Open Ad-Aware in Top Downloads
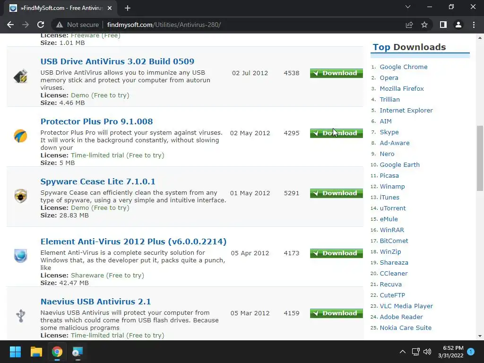The height and width of the screenshot is (363, 484). pyautogui.click(x=395, y=143)
